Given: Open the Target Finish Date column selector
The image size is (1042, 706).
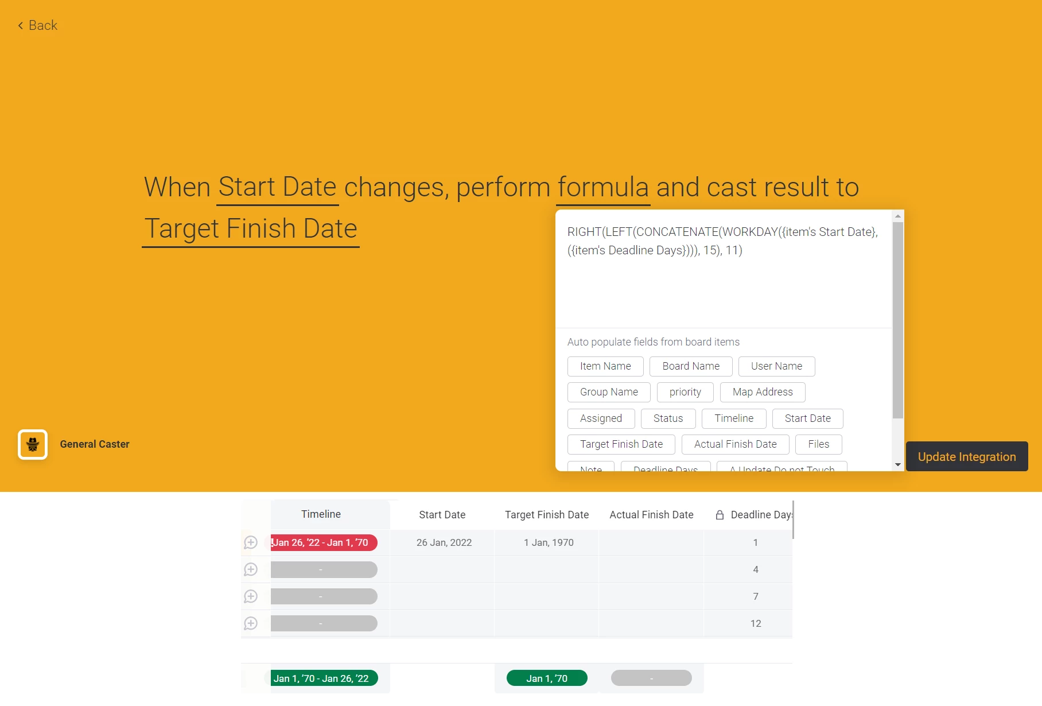Looking at the screenshot, I should (x=251, y=229).
